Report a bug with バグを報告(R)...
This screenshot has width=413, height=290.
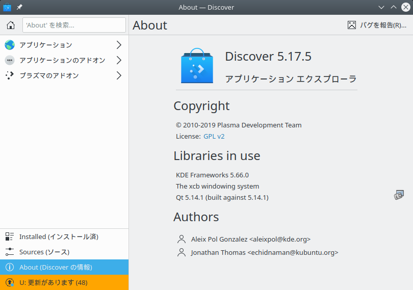coord(377,25)
